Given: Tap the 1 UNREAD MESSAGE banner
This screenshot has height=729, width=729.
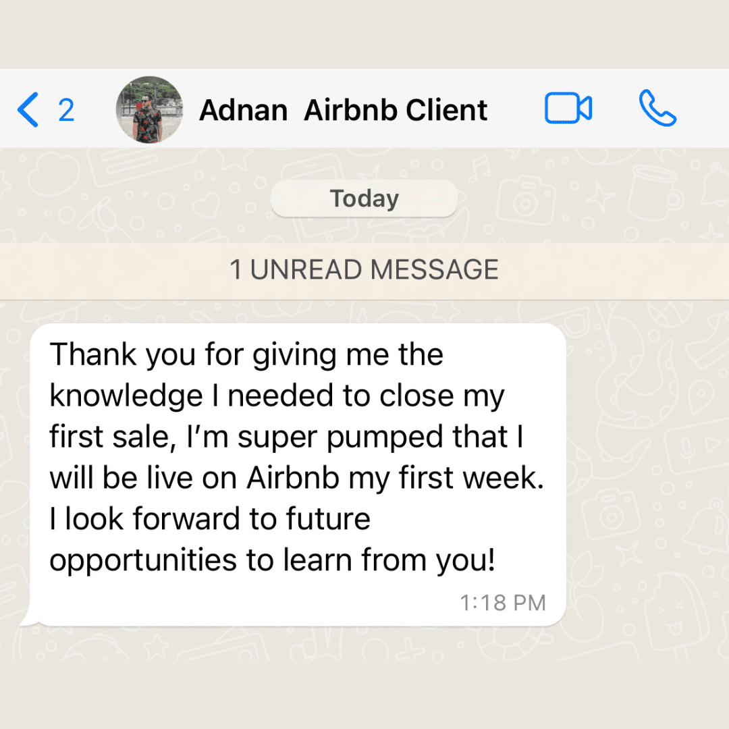Looking at the screenshot, I should 364,270.
